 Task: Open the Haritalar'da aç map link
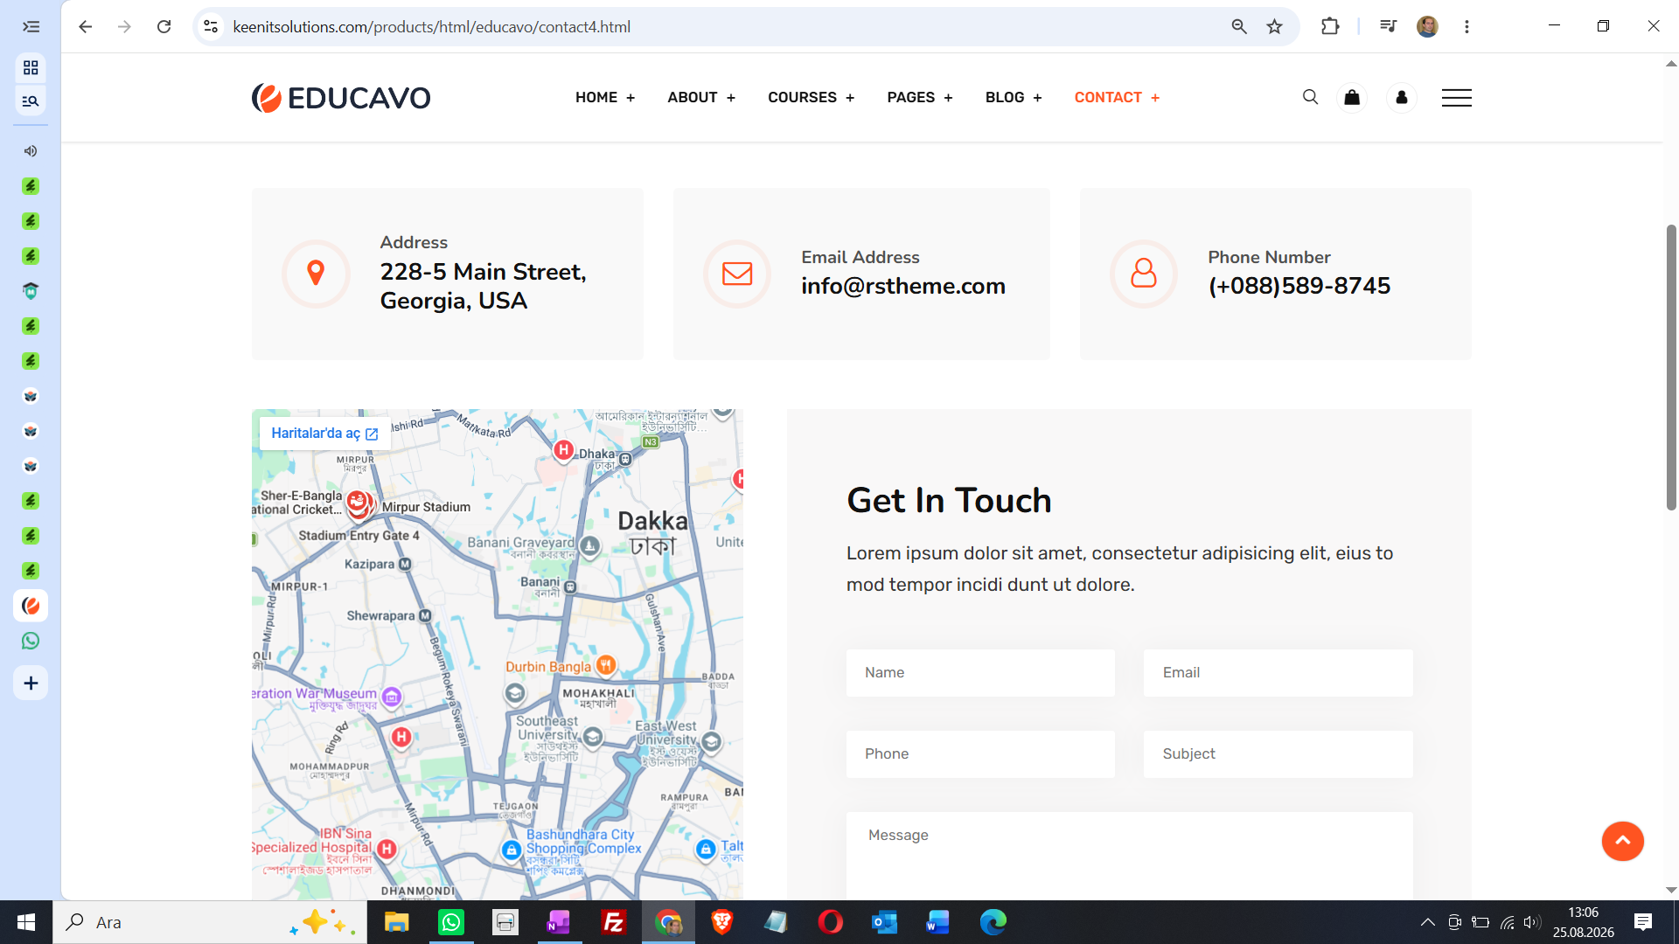click(324, 434)
